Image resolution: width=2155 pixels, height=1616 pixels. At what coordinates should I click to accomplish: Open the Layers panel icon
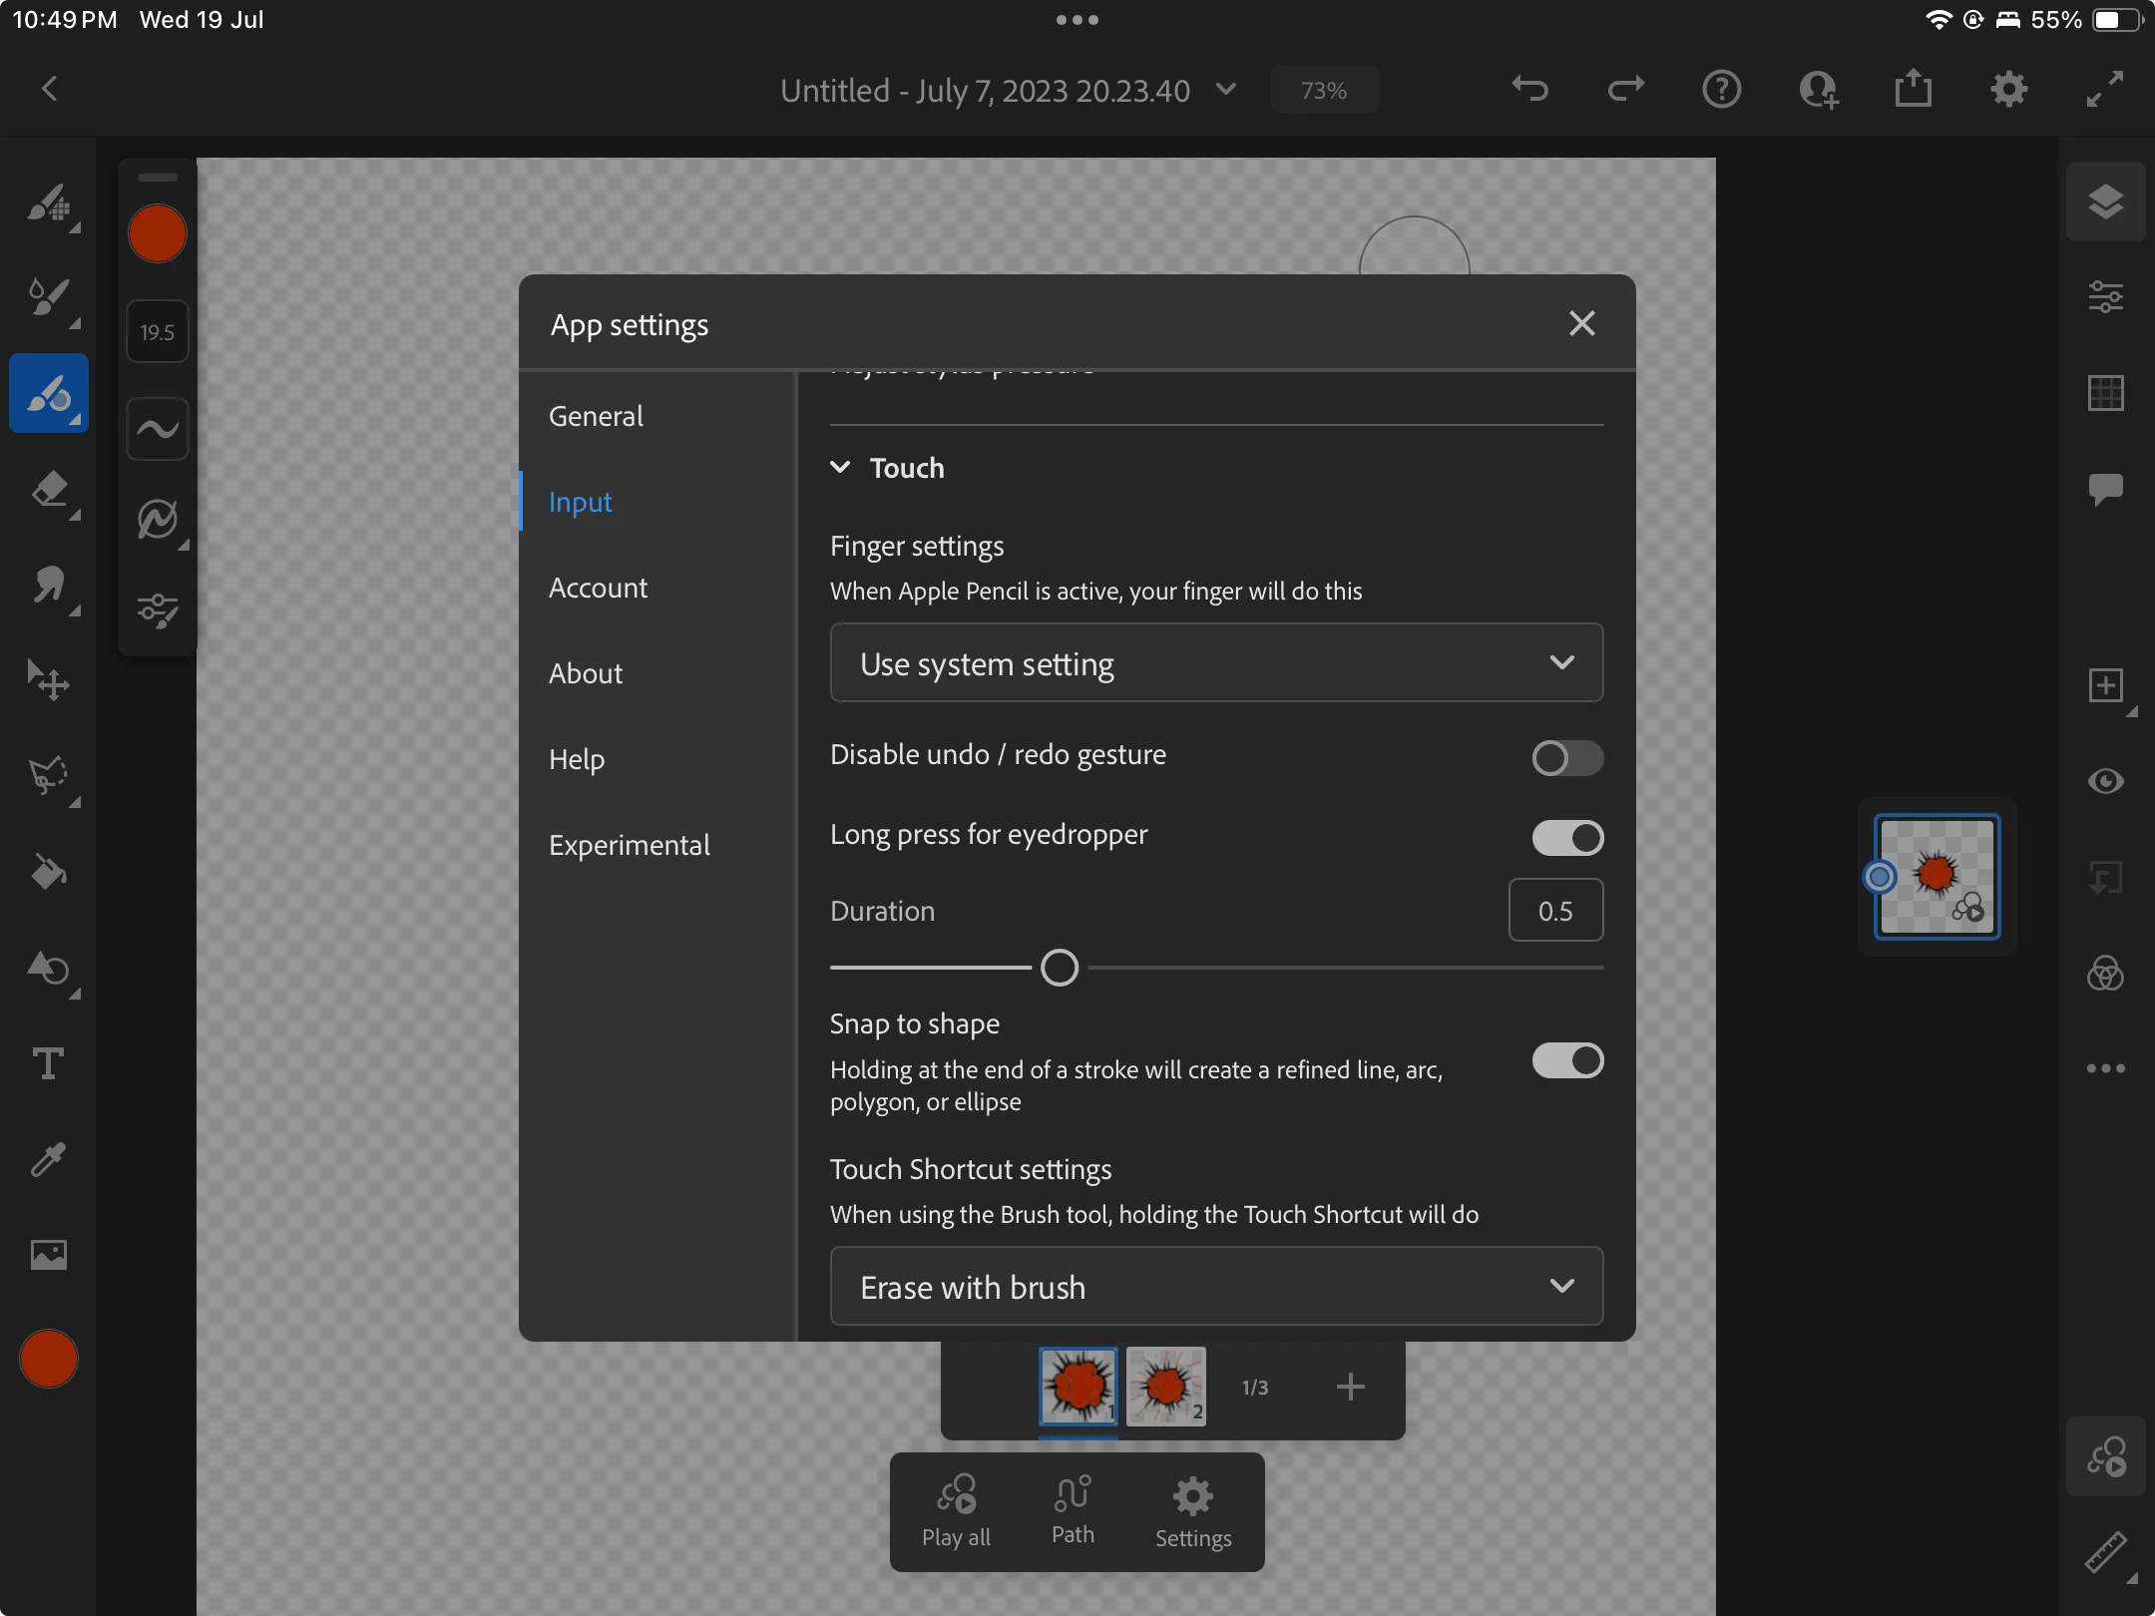click(2105, 202)
